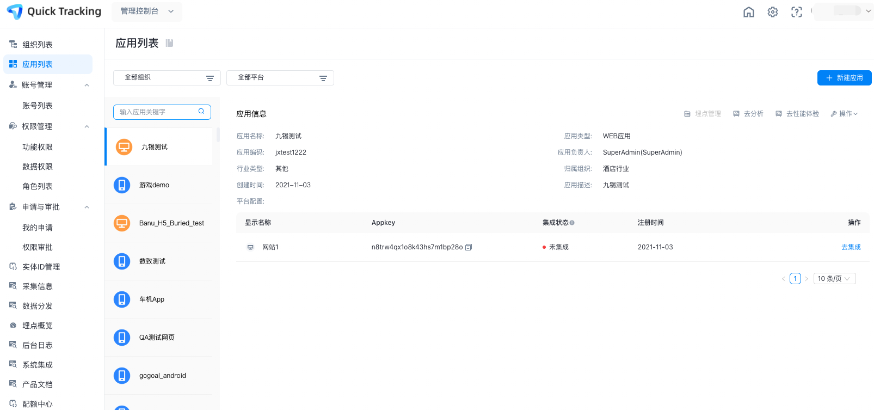The image size is (874, 410).
Task: Click 埋点管理 in app info header
Action: (703, 114)
